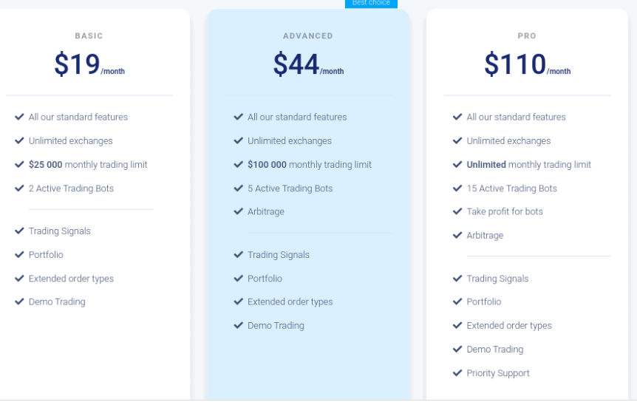Click checkmark next to '$100 000 monthly trading limit'
Screen dimensions: 637x402
coord(238,164)
